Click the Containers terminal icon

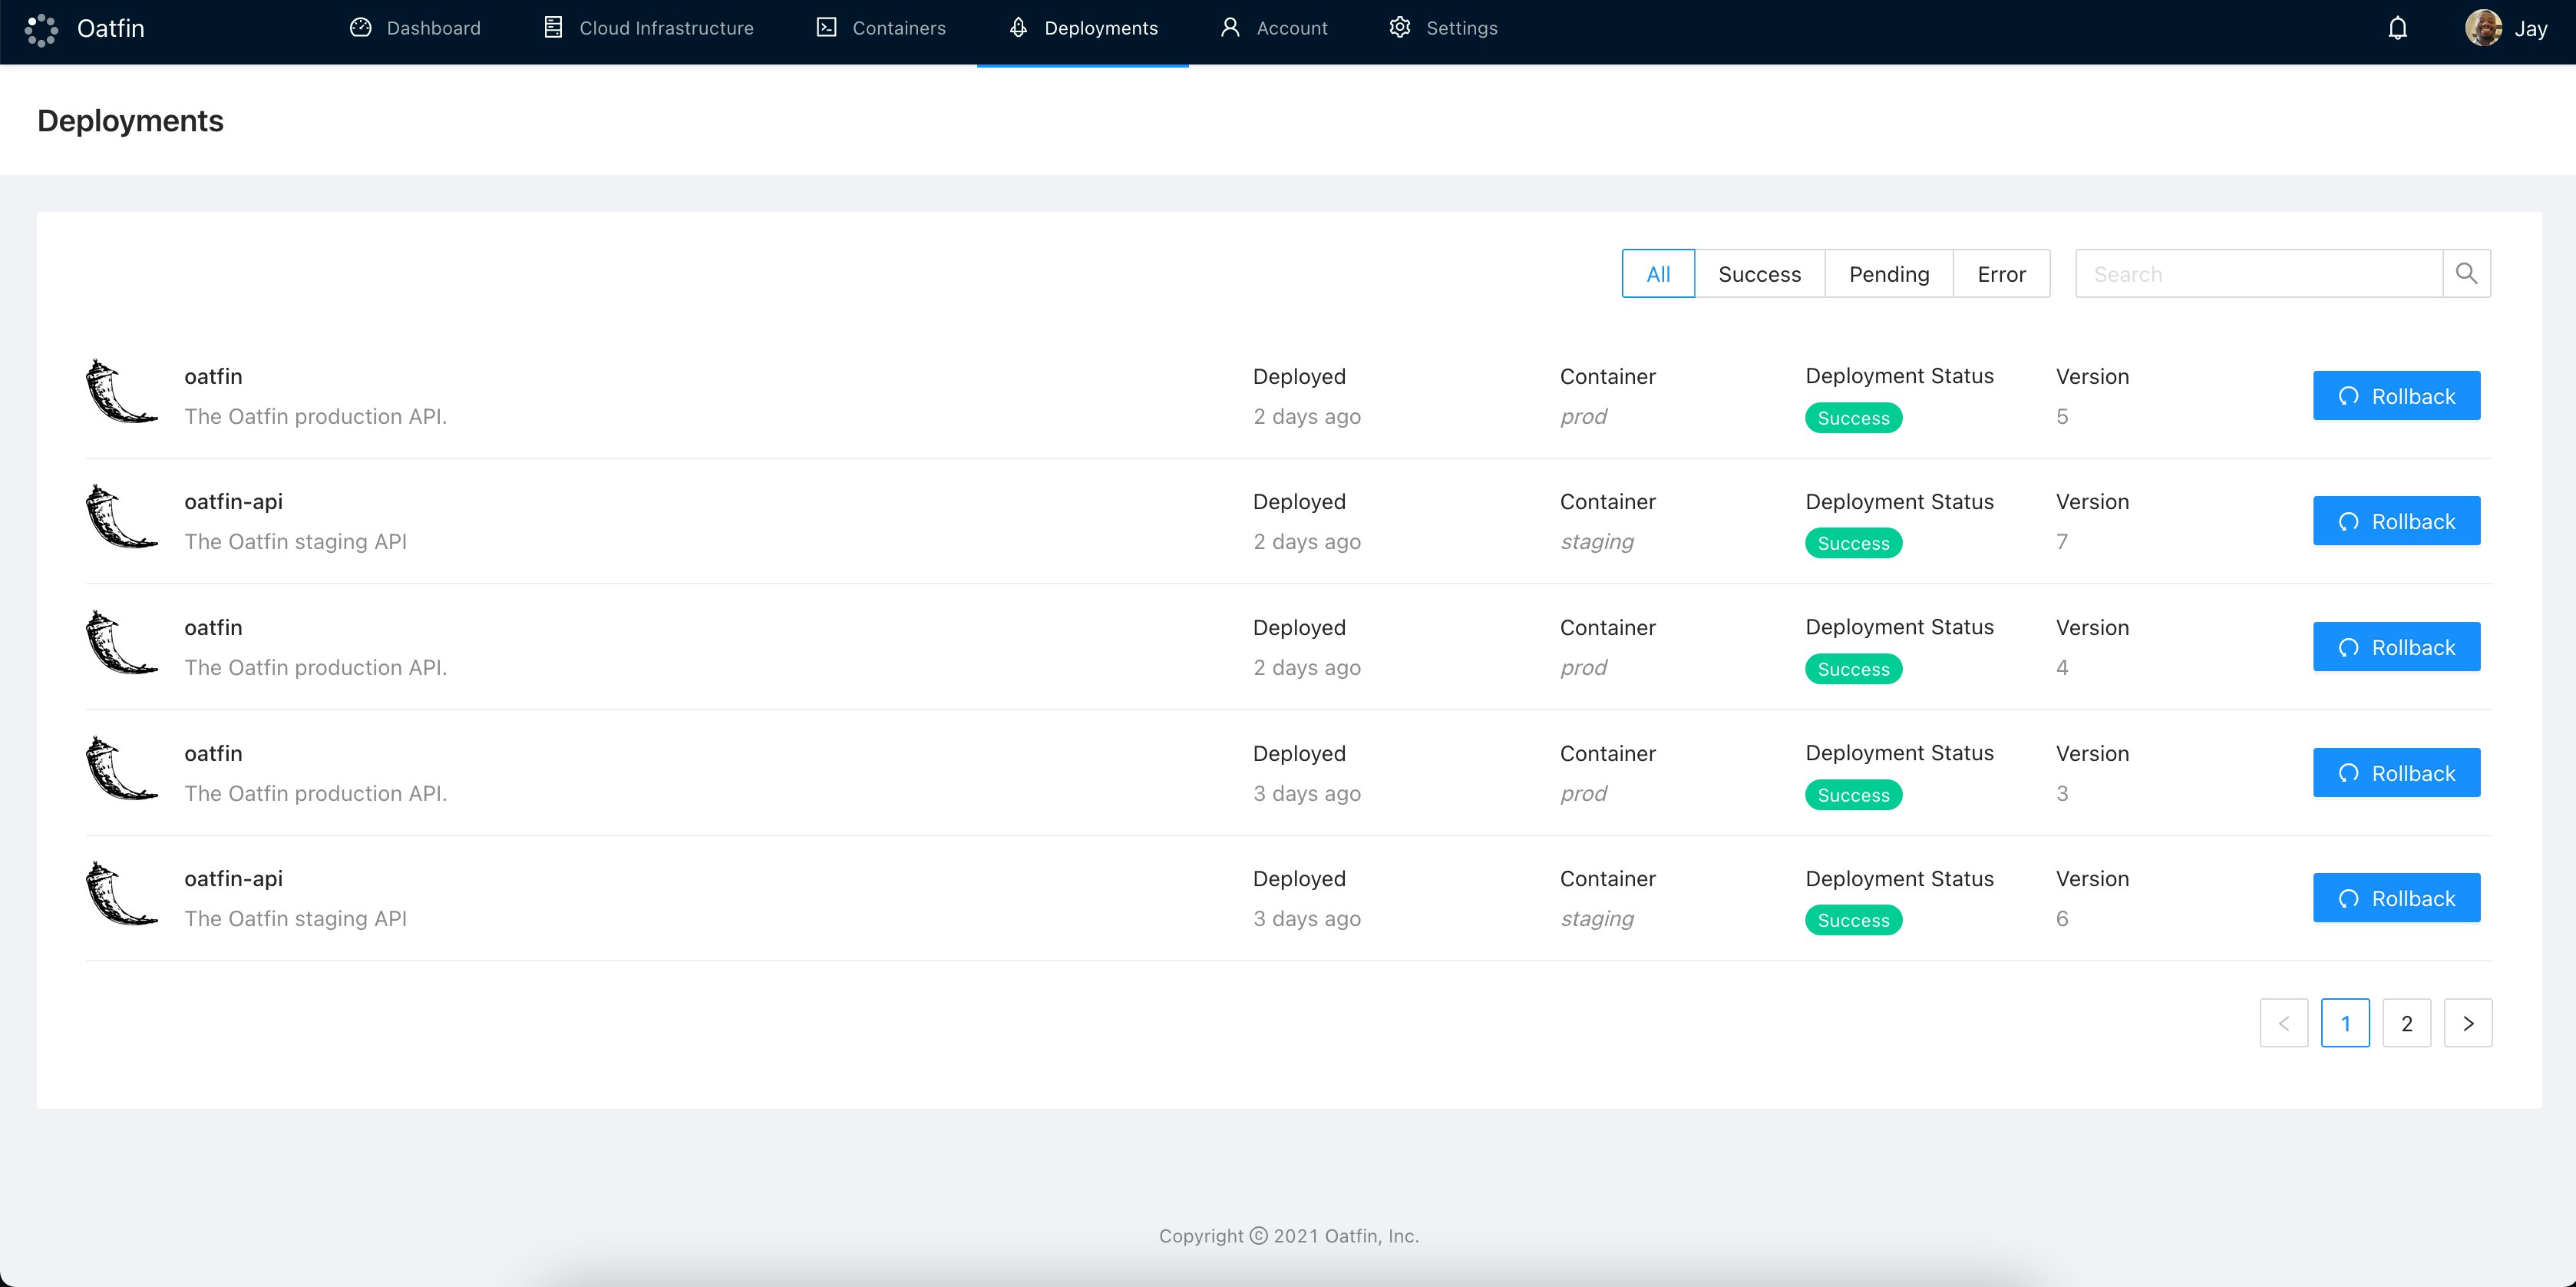pos(826,28)
